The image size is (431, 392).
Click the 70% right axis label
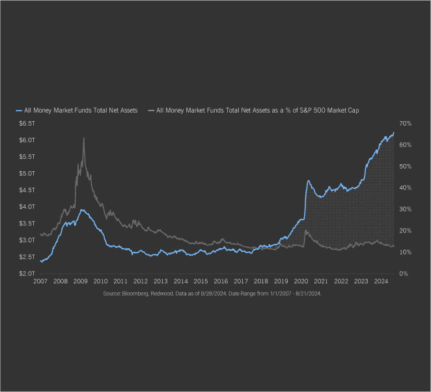click(406, 124)
